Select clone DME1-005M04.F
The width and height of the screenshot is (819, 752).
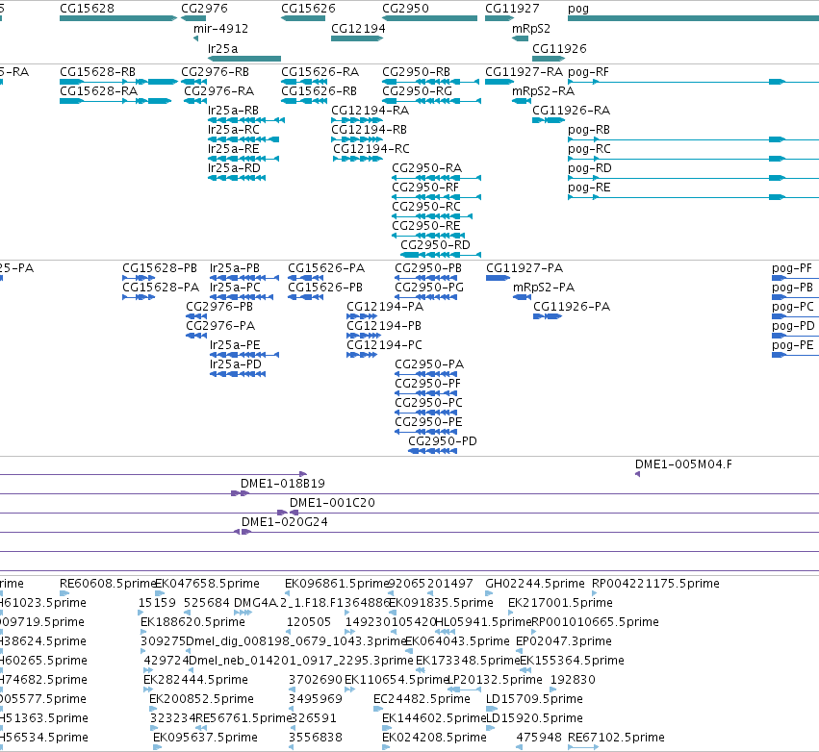[637, 474]
